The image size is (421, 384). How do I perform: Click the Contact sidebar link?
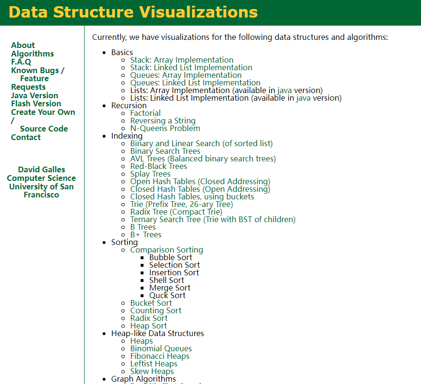(x=26, y=138)
